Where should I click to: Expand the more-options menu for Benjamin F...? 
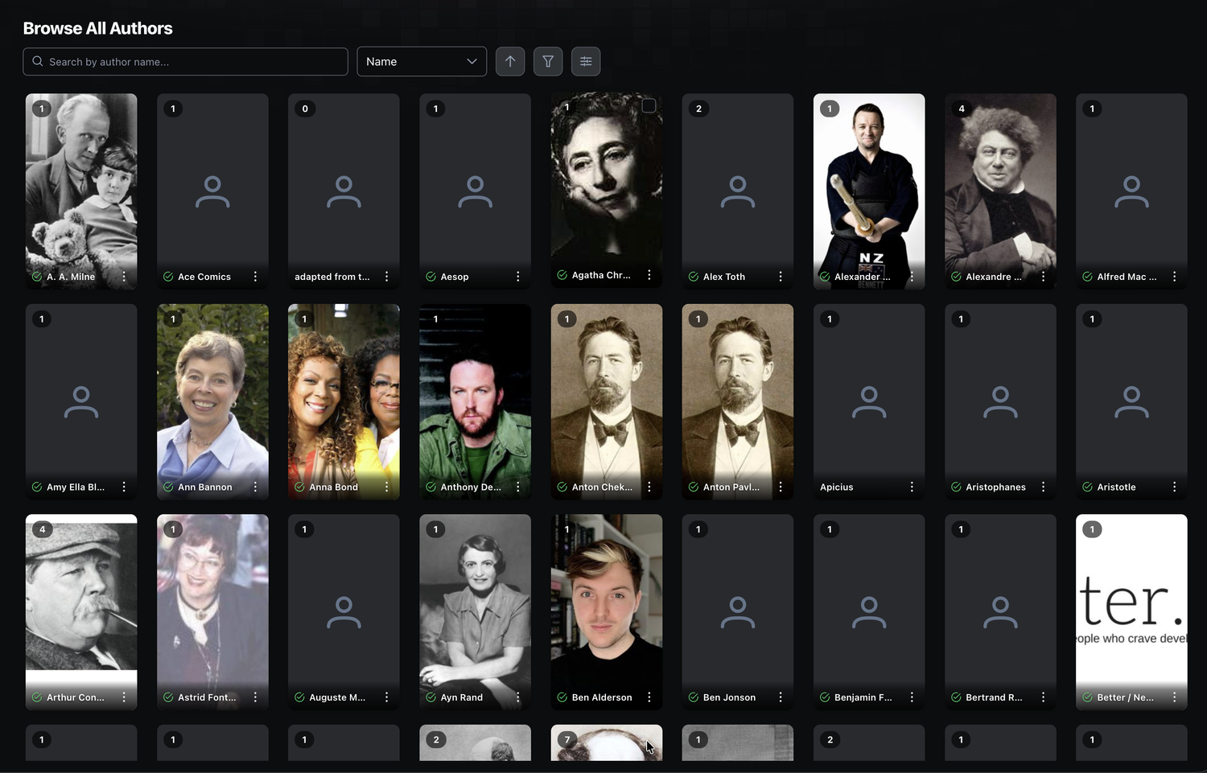pyautogui.click(x=912, y=697)
